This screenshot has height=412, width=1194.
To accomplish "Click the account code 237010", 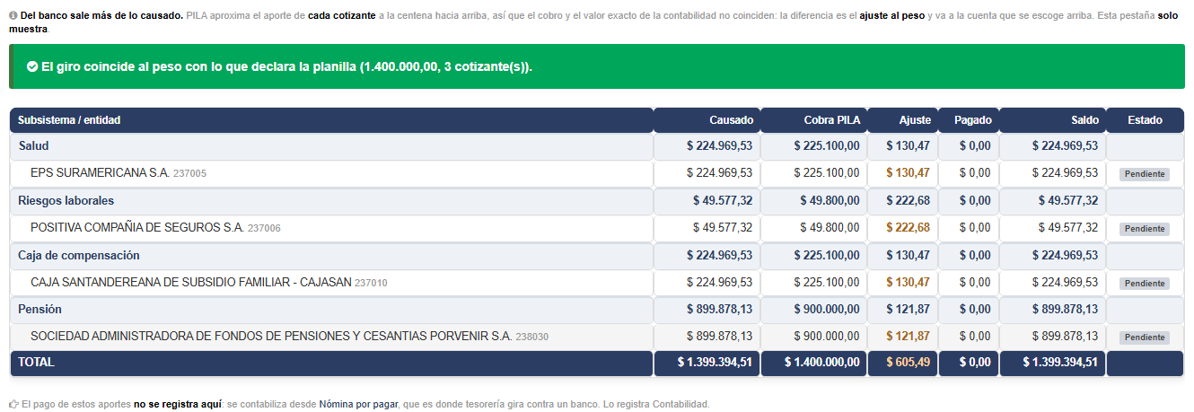I will pyautogui.click(x=371, y=283).
